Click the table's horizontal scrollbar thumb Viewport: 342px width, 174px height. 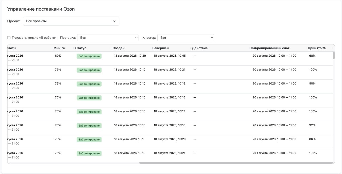[x=236, y=163]
